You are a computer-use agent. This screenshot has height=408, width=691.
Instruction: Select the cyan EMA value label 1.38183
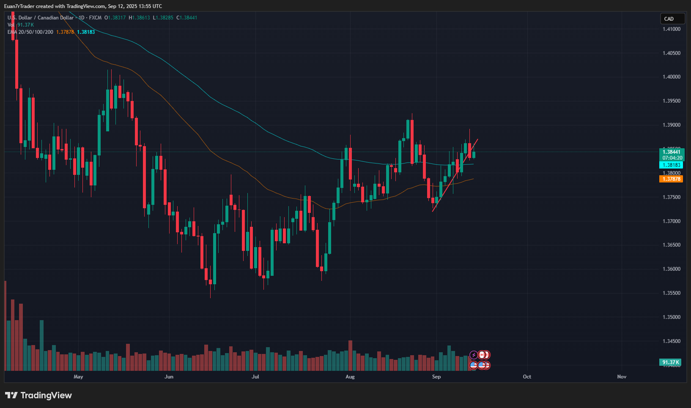pyautogui.click(x=671, y=165)
